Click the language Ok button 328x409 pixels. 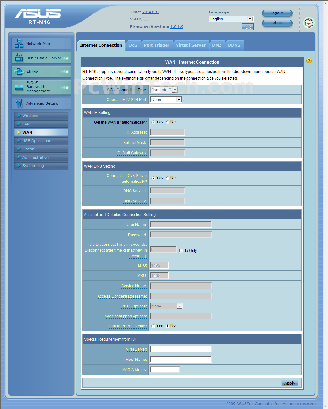click(x=247, y=27)
